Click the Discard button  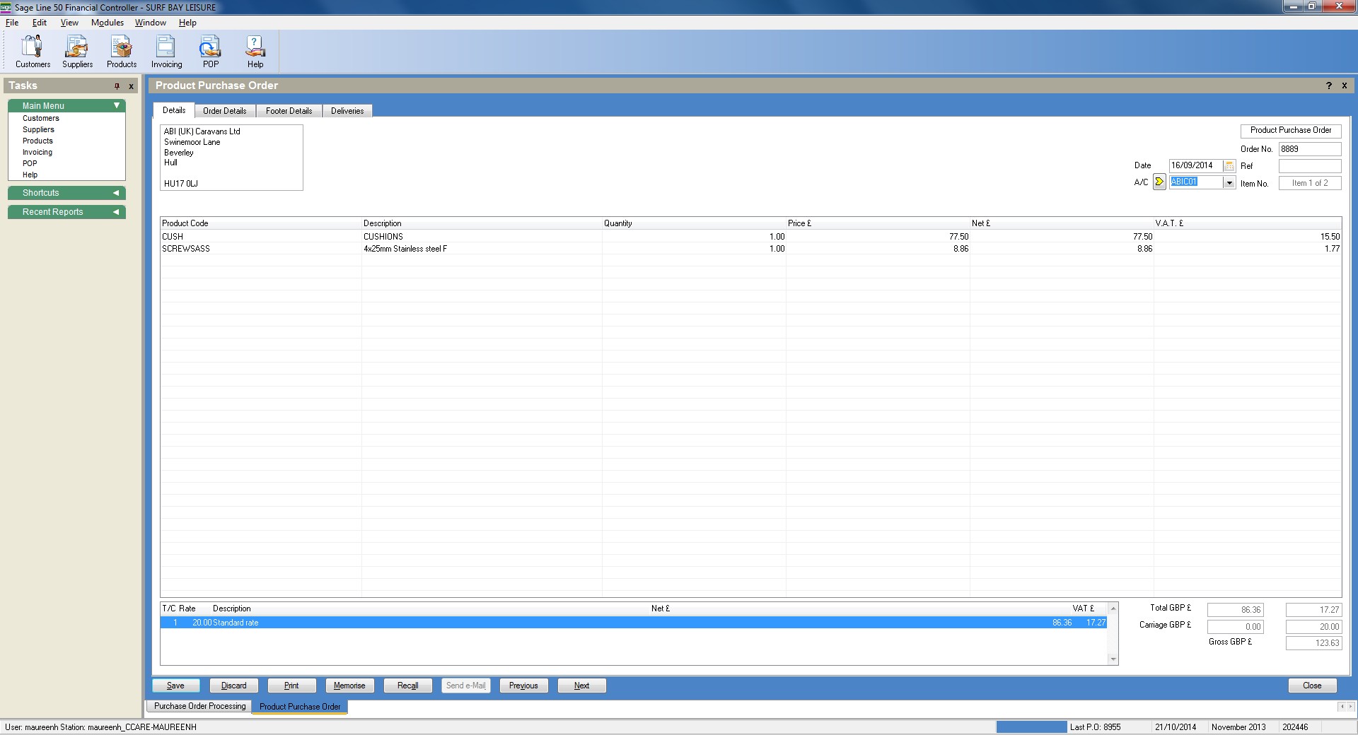coord(233,686)
